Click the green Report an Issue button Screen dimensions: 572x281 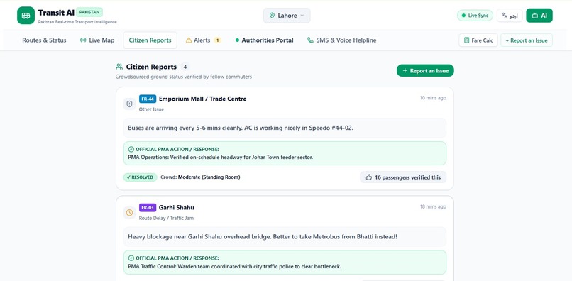425,71
